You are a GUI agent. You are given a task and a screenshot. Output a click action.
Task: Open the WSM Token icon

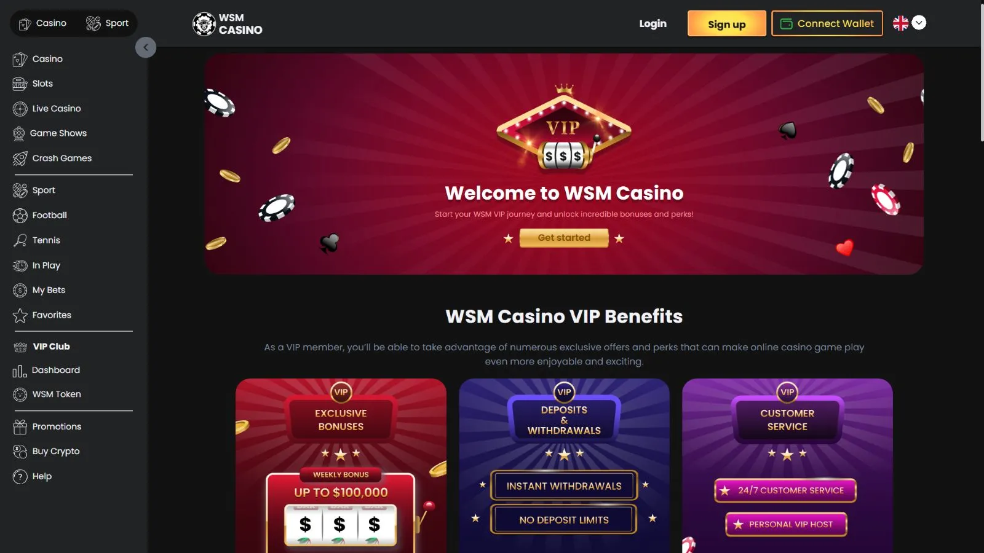(20, 394)
